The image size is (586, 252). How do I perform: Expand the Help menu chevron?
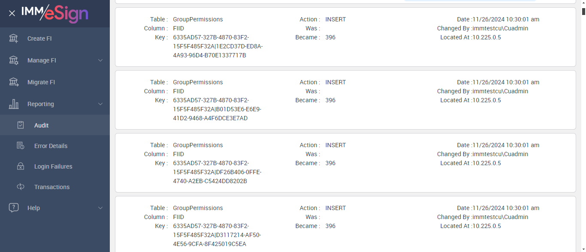pyautogui.click(x=100, y=208)
